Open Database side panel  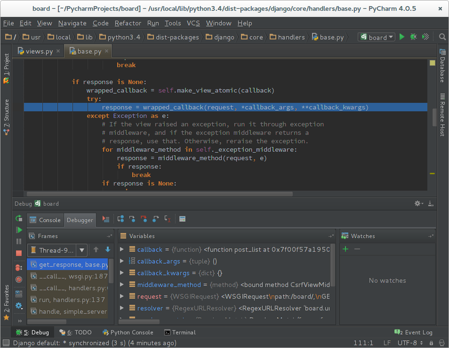(443, 66)
